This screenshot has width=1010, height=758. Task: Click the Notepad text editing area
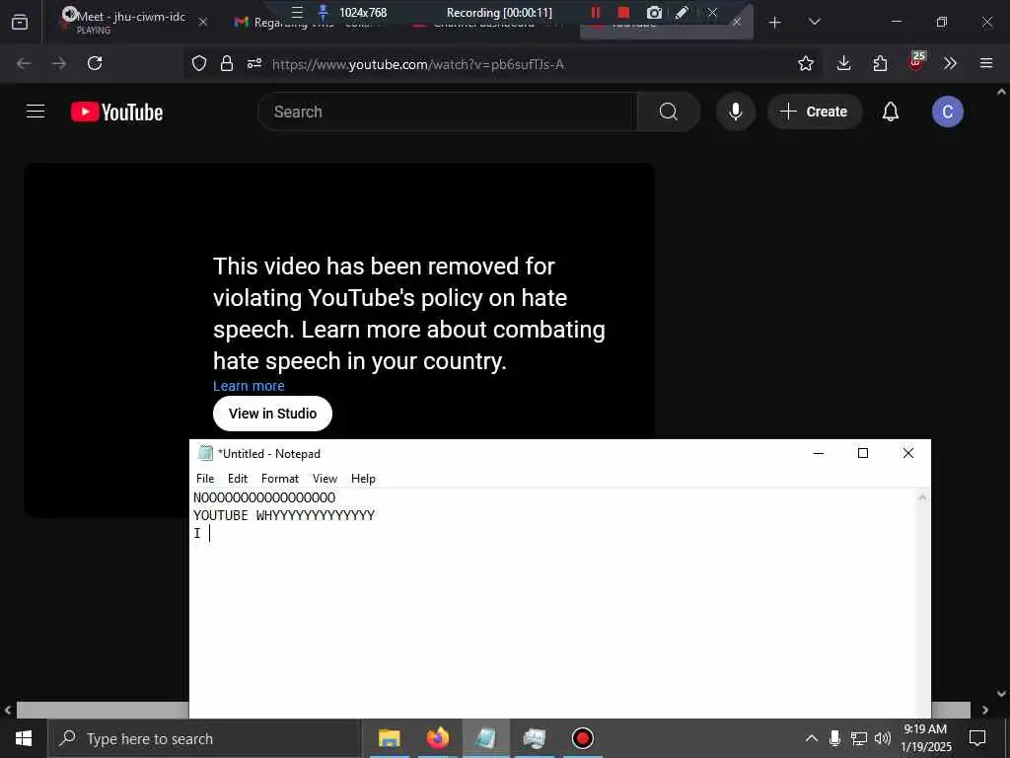(x=552, y=603)
